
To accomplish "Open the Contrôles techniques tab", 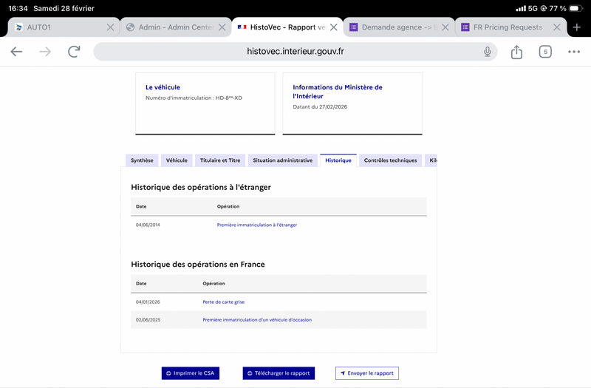I will [390, 160].
